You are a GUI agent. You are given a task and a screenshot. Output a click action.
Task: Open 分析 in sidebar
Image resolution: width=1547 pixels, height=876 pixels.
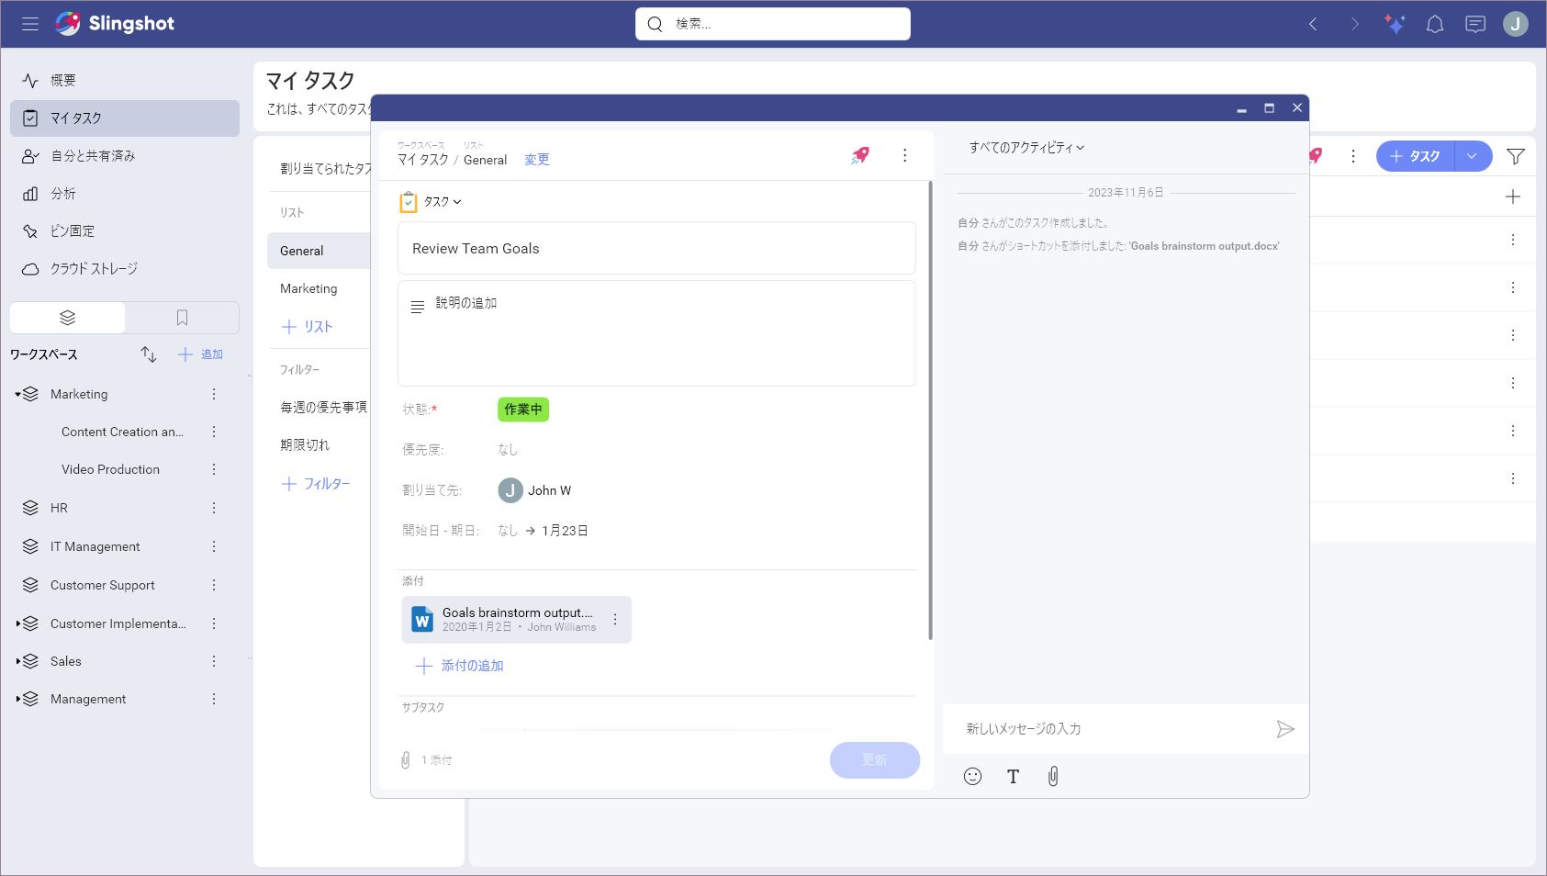pos(125,194)
